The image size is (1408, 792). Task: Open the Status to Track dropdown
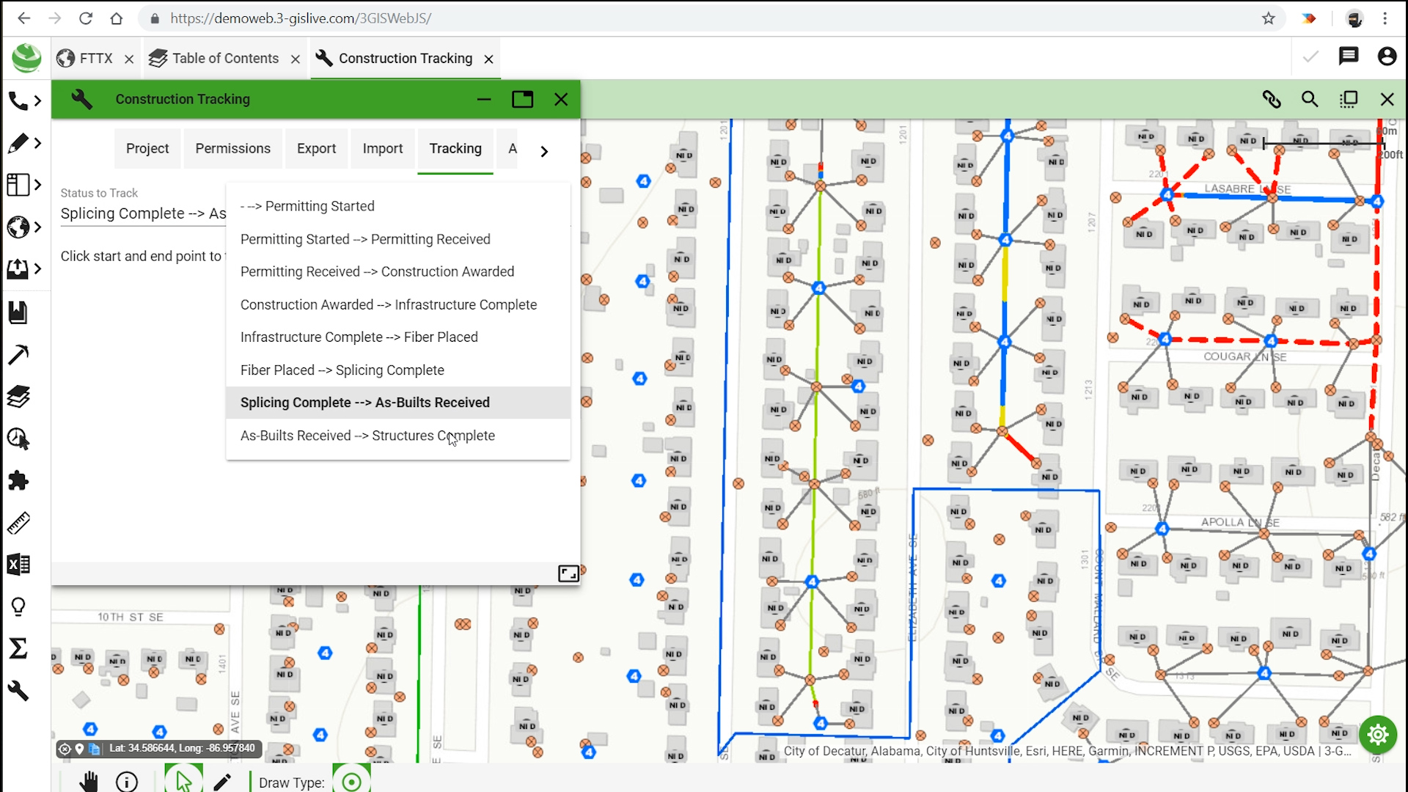(143, 213)
